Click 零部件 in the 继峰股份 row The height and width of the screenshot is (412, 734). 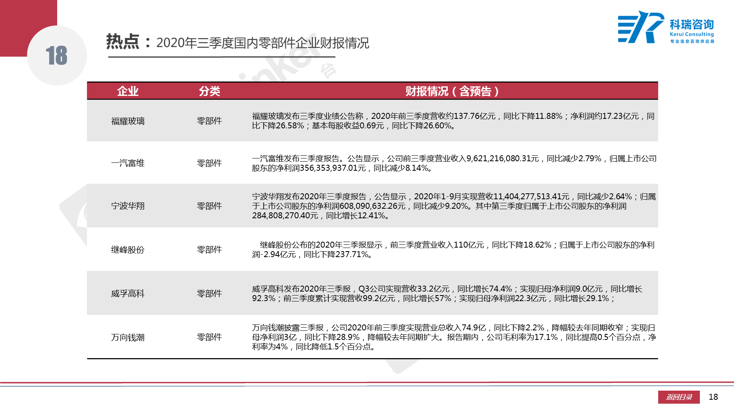[x=210, y=250]
